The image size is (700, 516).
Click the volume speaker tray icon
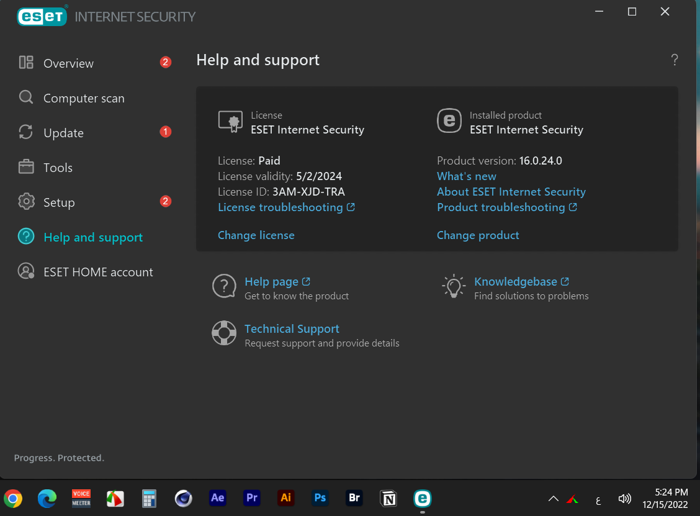click(624, 499)
